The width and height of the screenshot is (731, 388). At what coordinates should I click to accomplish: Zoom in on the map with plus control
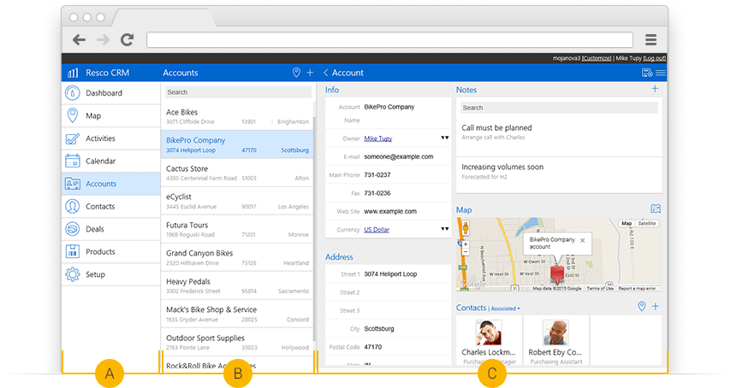tap(466, 244)
